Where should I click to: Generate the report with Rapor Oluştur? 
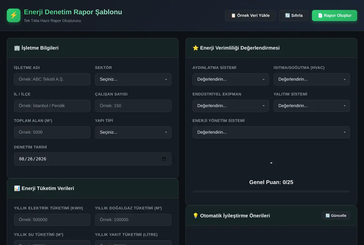pos(335,16)
